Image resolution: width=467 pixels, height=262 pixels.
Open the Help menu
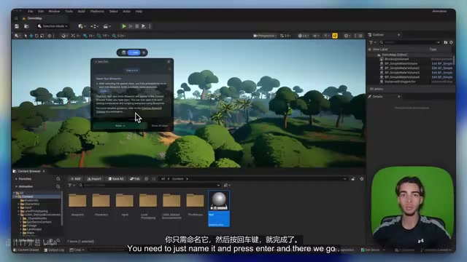pyautogui.click(x=139, y=12)
